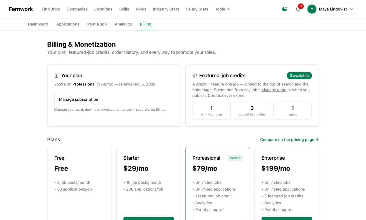Click the Manage subscription button
The image size is (366, 220).
[x=79, y=99]
